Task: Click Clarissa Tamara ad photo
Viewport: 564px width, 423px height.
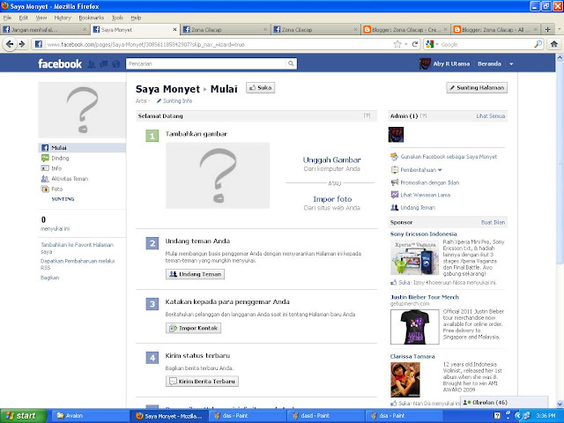Action: (x=405, y=380)
